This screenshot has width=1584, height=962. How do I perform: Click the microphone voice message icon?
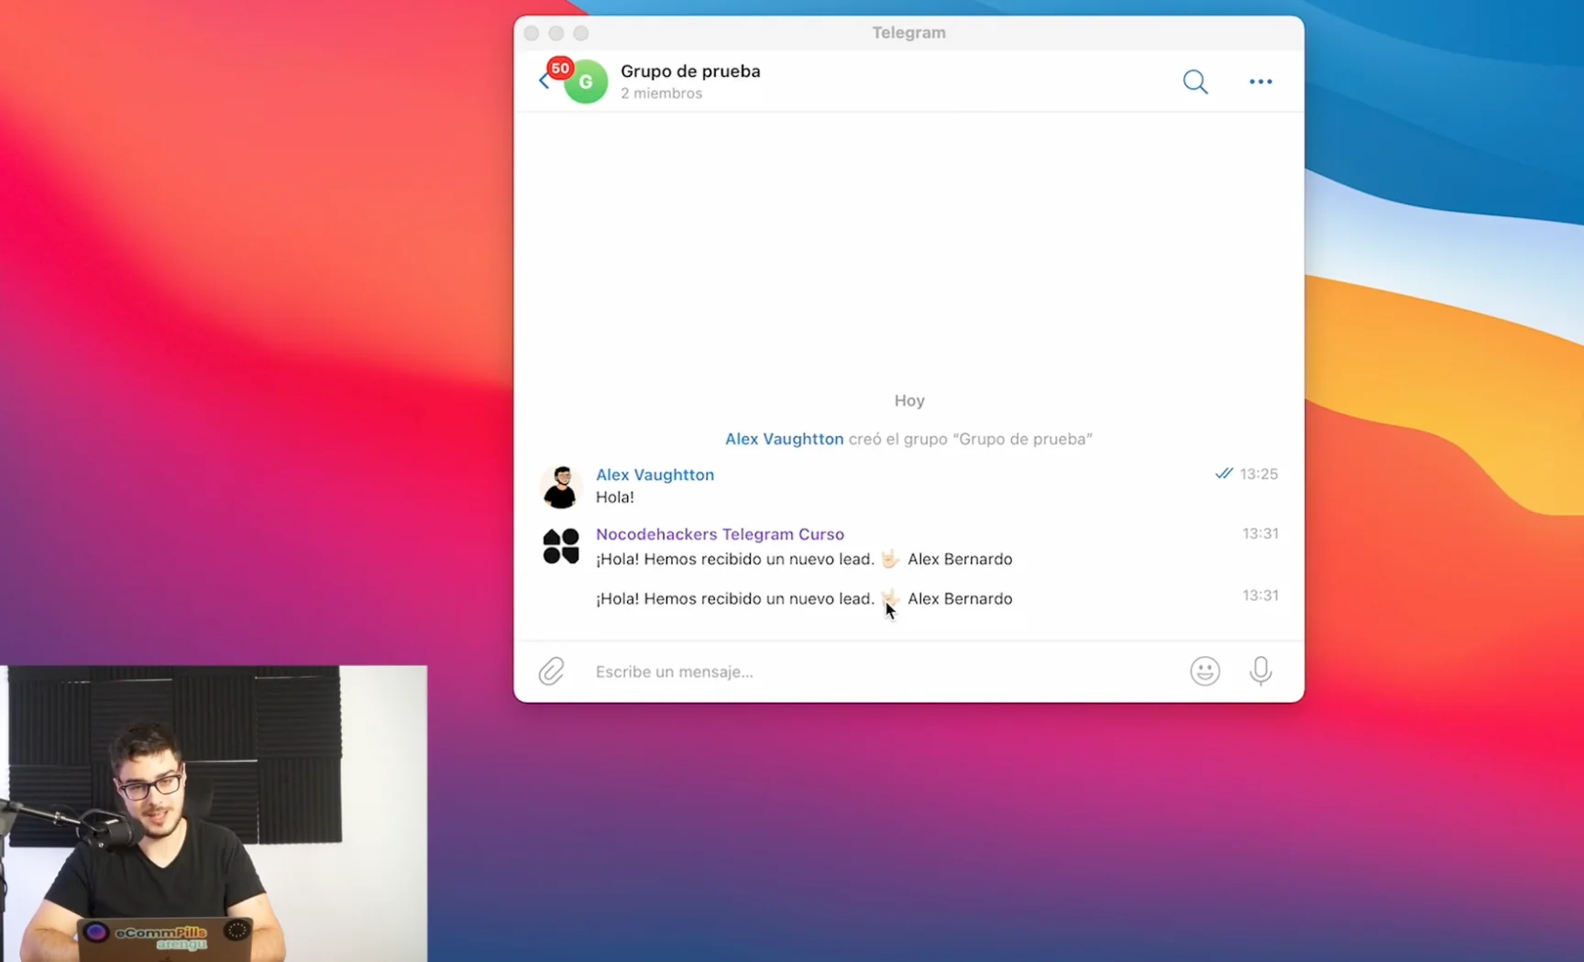pos(1260,672)
